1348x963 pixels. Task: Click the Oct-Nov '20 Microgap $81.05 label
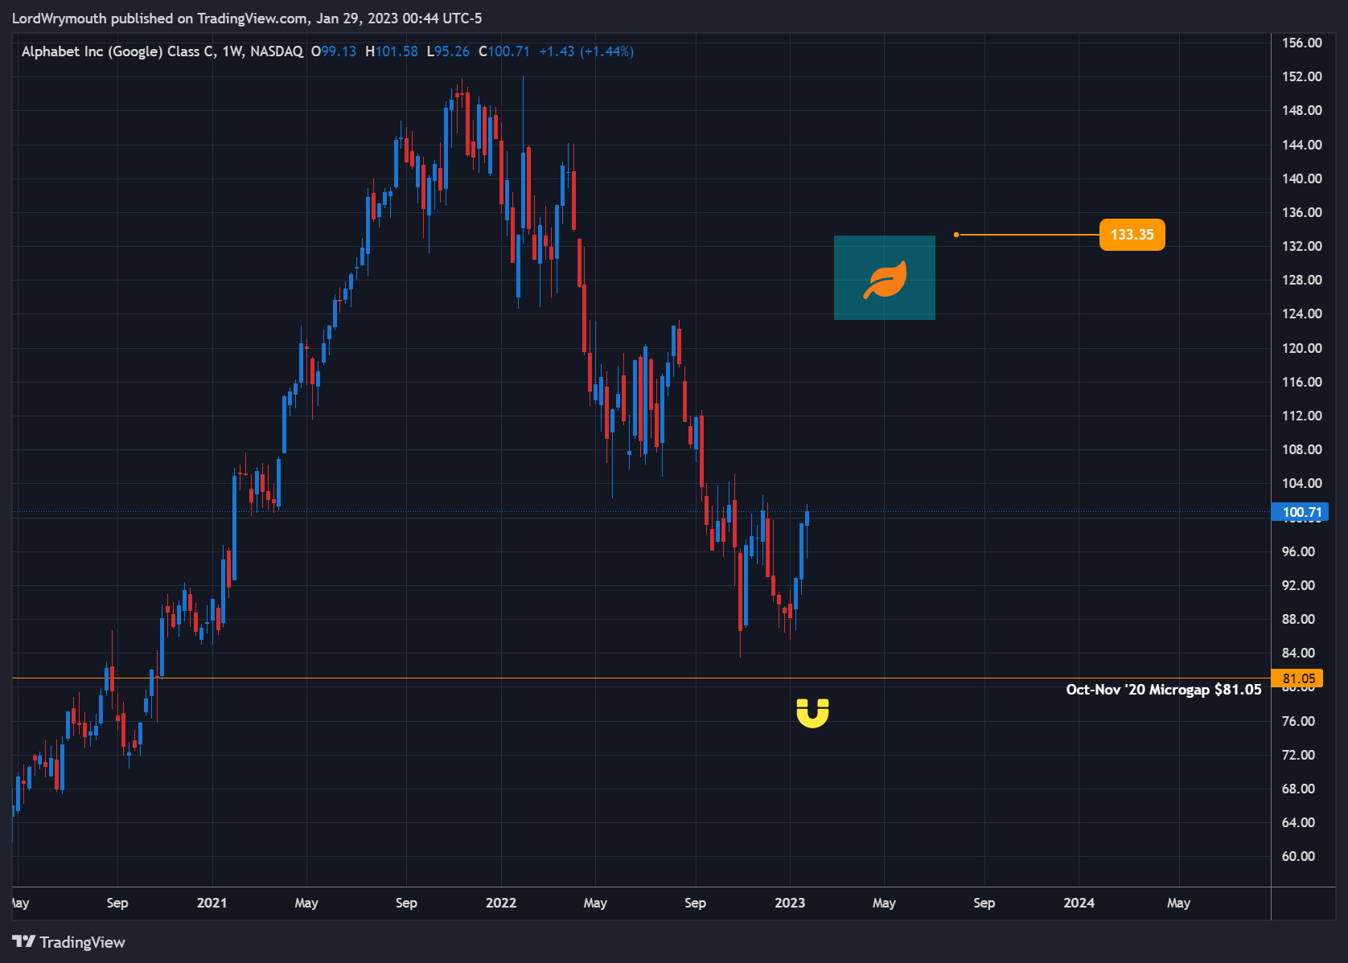(x=1163, y=690)
